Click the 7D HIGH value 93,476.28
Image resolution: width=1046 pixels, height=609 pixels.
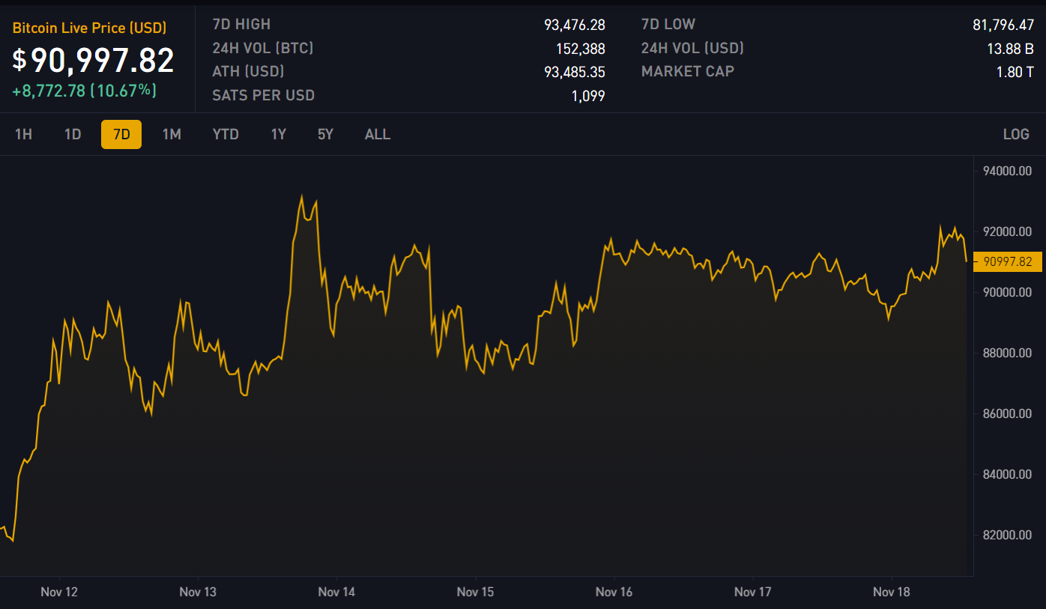point(574,25)
